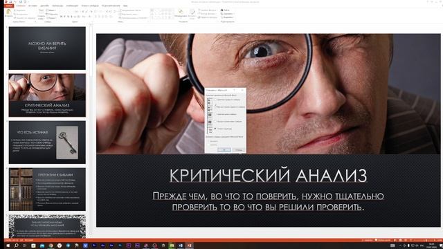Select 'Пустые строки ниже слайдов' option
The width and height of the screenshot is (443, 249).
215,122
